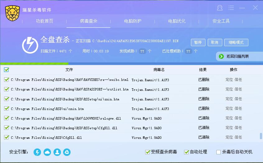Open the user account icon
This screenshot has height=163, width=263.
click(x=220, y=8)
